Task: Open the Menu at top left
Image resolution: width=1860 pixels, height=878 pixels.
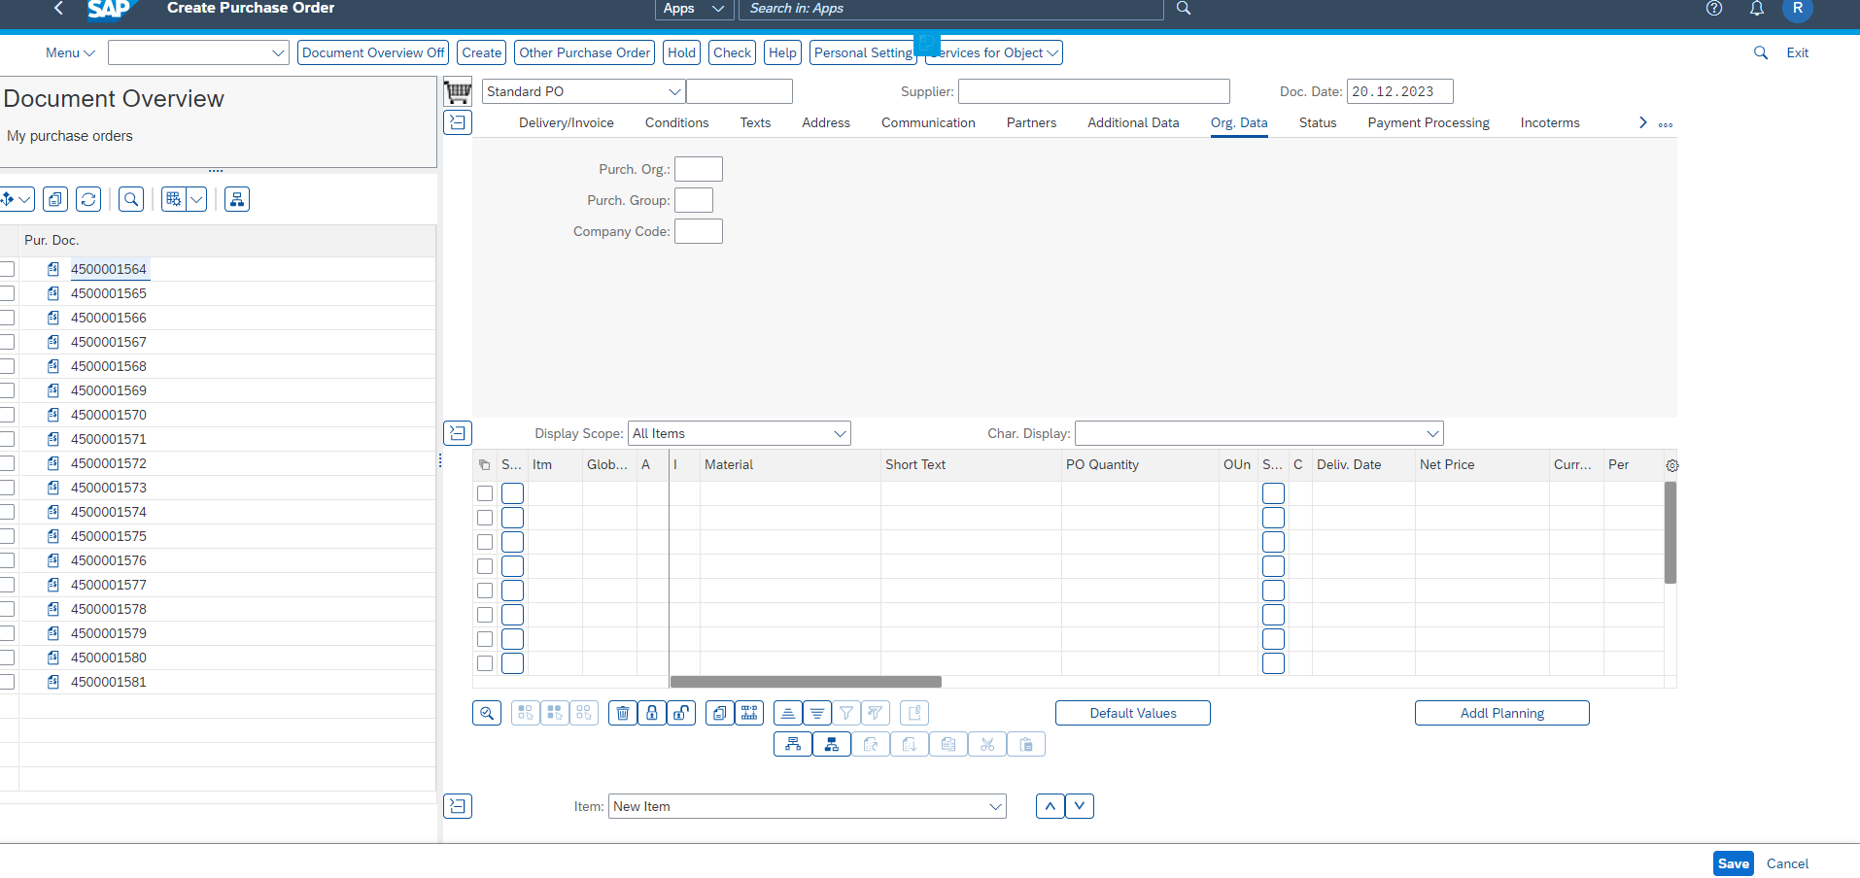Action: click(68, 52)
